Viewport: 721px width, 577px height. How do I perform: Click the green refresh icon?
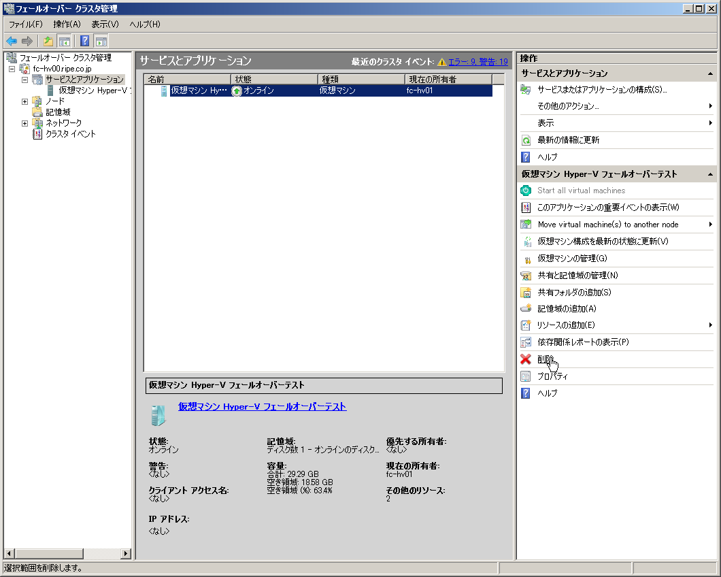pyautogui.click(x=526, y=140)
